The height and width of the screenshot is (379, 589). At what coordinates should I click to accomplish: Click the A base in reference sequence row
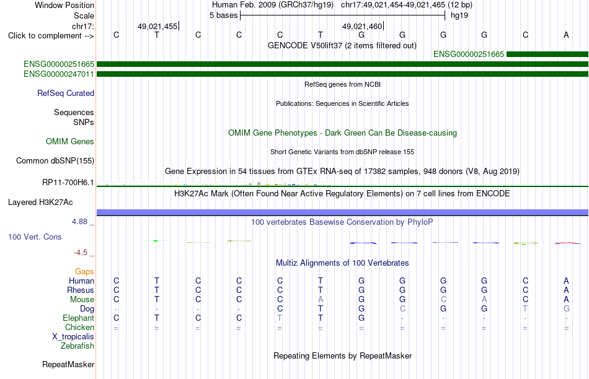566,35
